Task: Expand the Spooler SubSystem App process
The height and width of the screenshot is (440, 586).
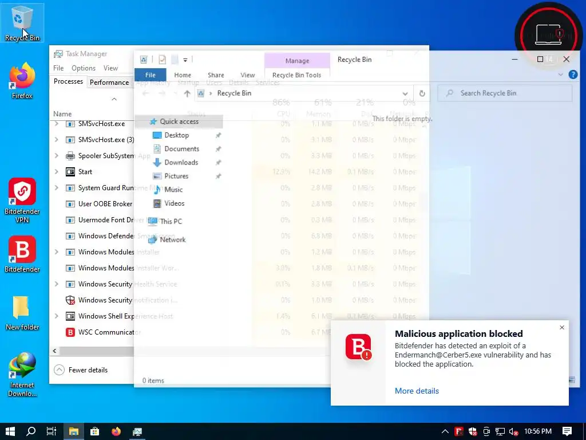Action: click(57, 156)
